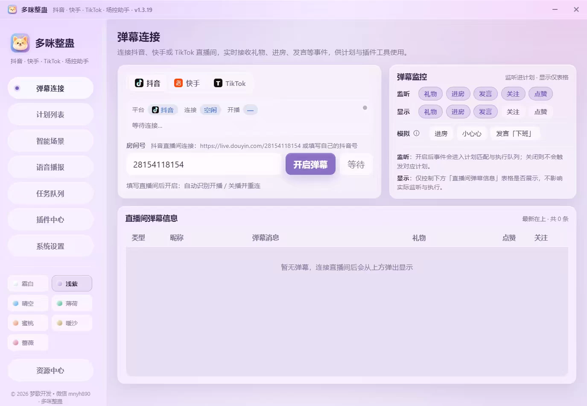Click the copyright text 梦歌开发

pyautogui.click(x=50, y=394)
